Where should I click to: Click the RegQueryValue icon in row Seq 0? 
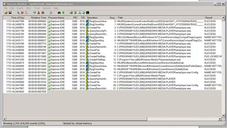pyautogui.click(x=87, y=21)
